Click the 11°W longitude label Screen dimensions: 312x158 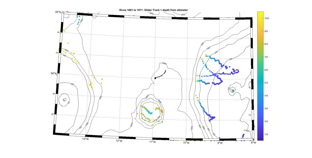coord(152,142)
